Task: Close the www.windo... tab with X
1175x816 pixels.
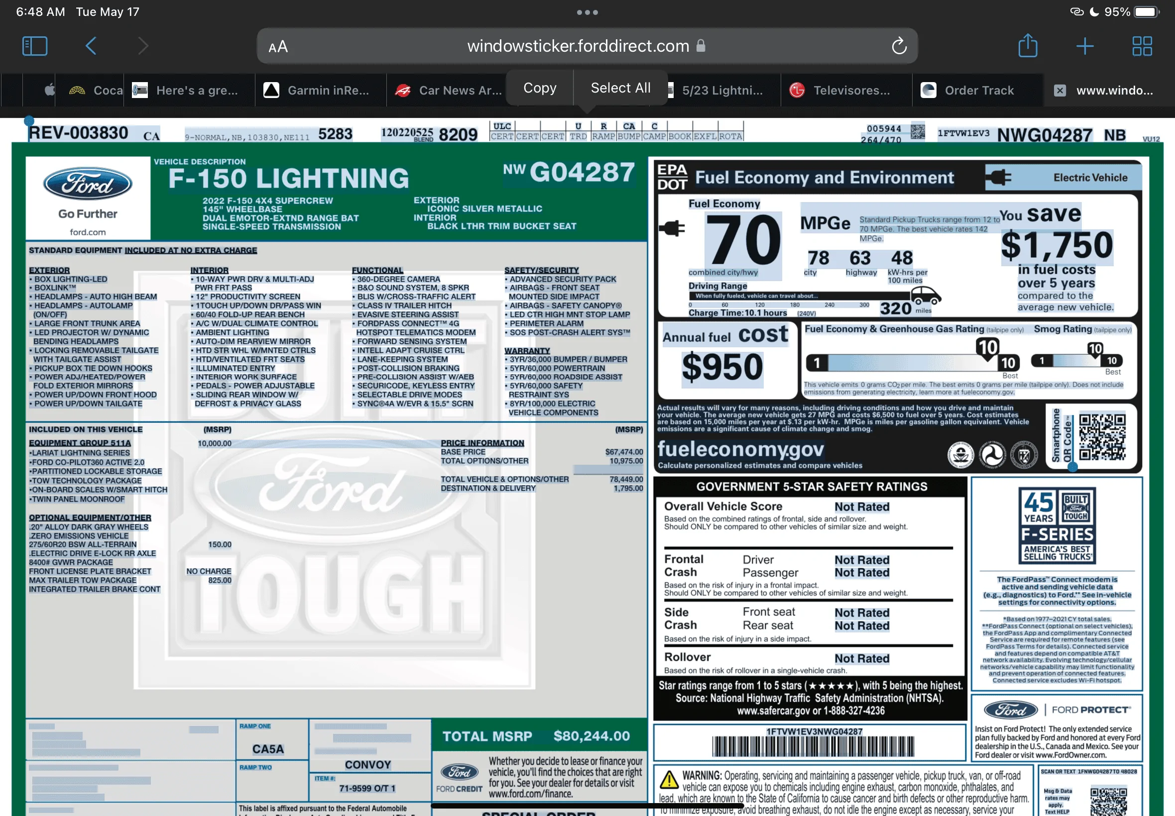Action: tap(1059, 91)
